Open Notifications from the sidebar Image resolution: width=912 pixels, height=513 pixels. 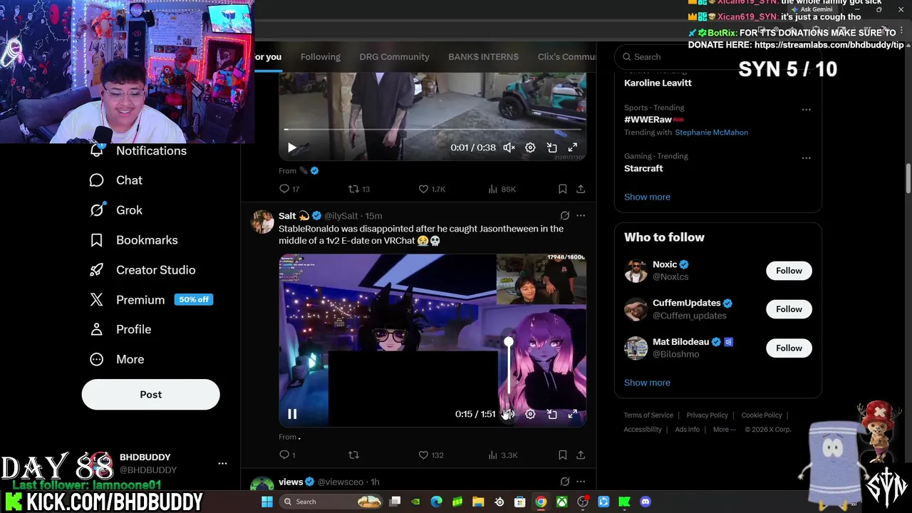pyautogui.click(x=138, y=150)
